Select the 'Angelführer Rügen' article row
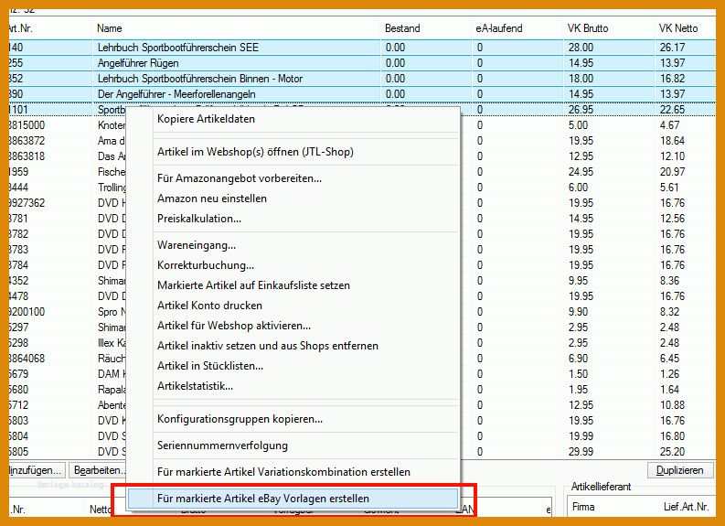 (362, 63)
